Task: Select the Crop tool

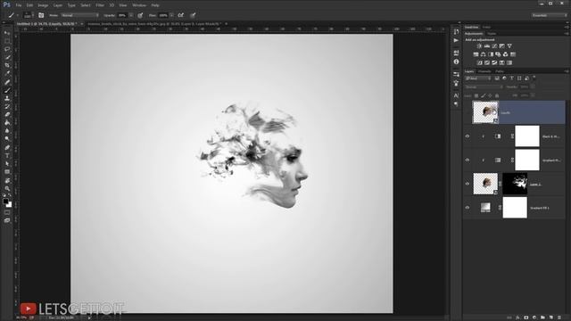Action: [7, 65]
